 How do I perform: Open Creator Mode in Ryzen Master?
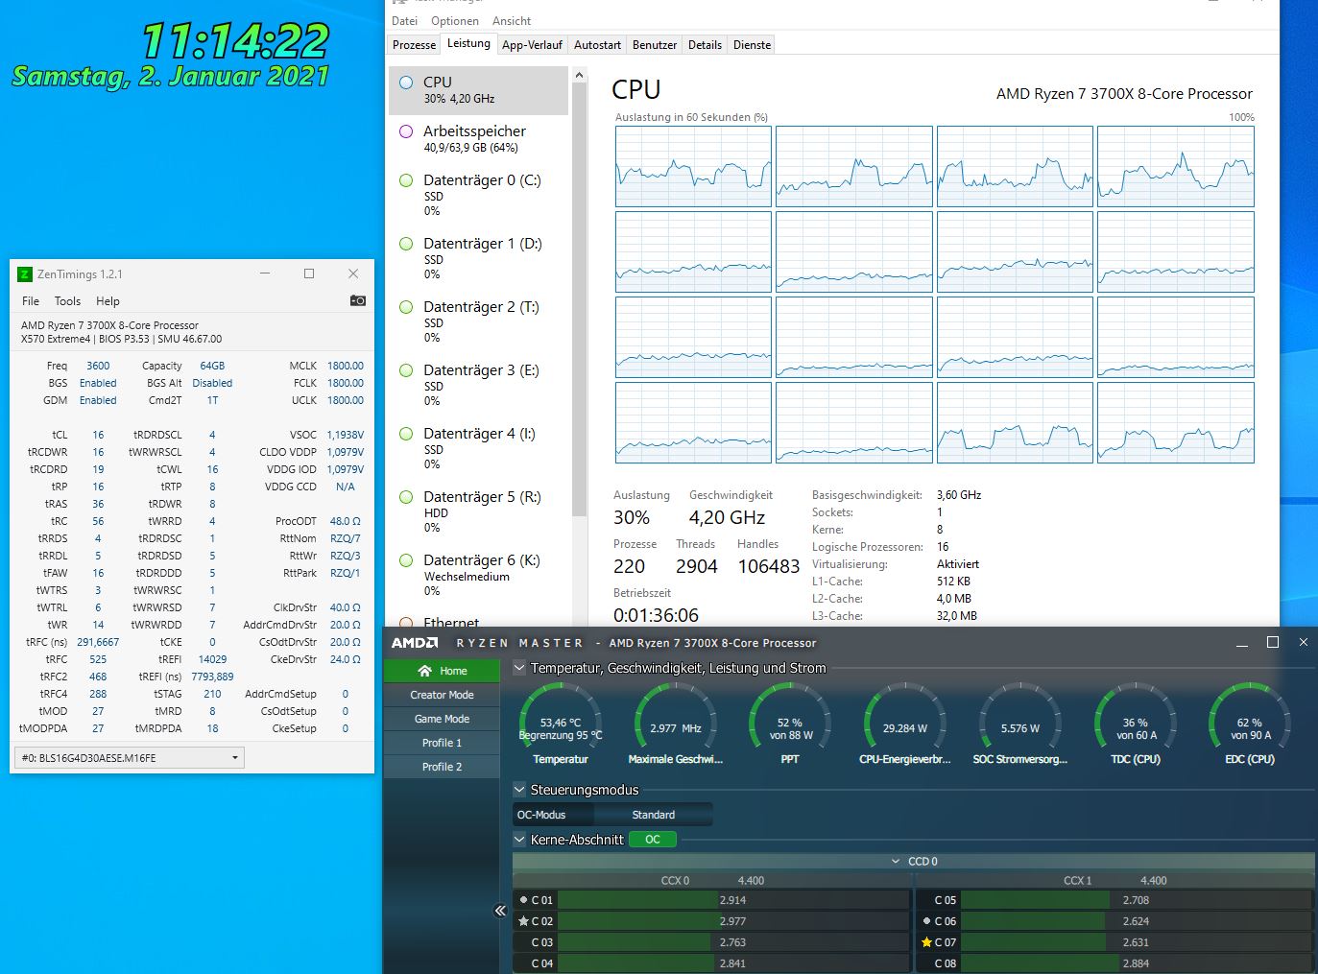(442, 695)
